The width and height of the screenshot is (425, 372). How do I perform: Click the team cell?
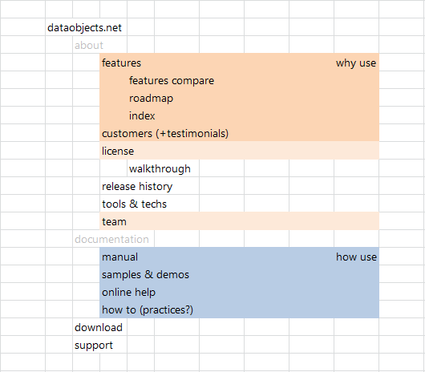[x=114, y=221]
